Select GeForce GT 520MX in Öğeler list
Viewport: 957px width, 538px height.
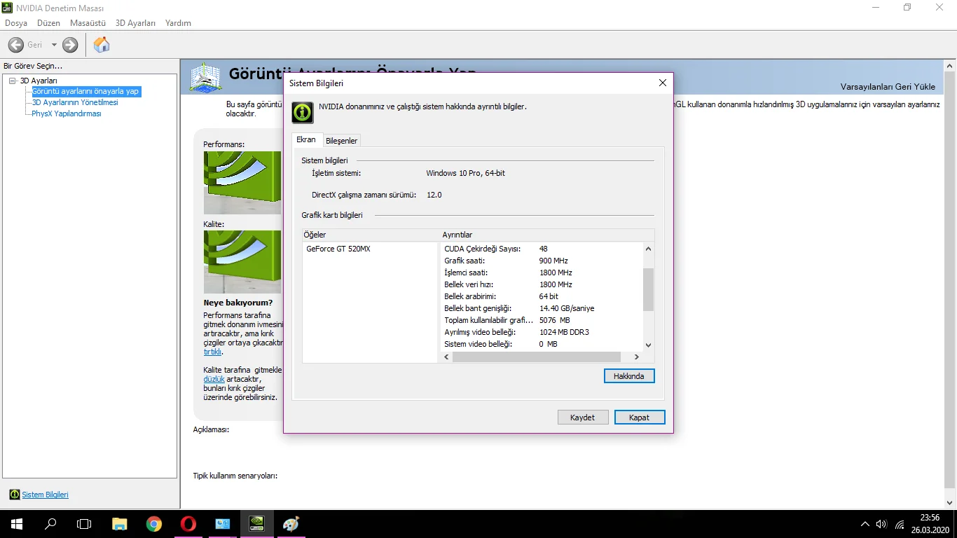point(338,249)
